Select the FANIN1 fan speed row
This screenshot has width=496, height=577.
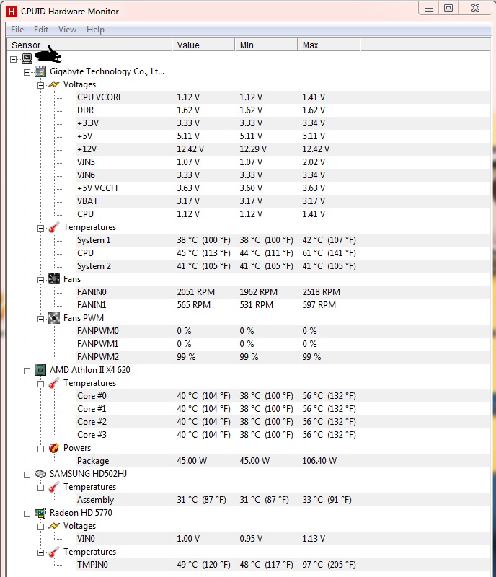coord(283,304)
